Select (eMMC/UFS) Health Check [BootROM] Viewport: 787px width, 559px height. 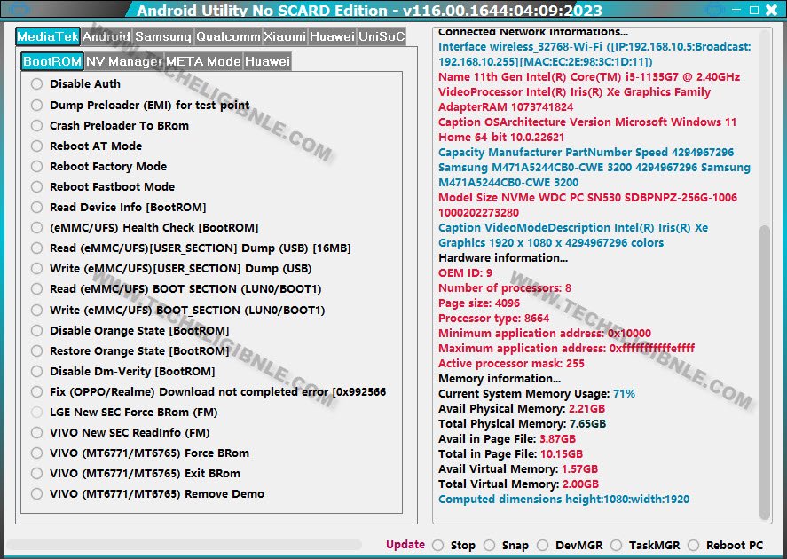(x=36, y=228)
